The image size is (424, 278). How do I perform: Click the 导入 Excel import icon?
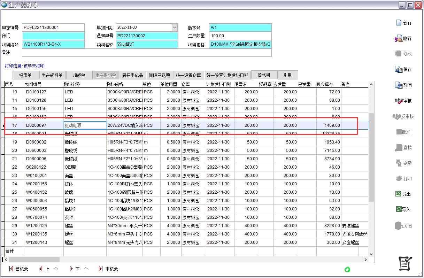click(x=399, y=209)
